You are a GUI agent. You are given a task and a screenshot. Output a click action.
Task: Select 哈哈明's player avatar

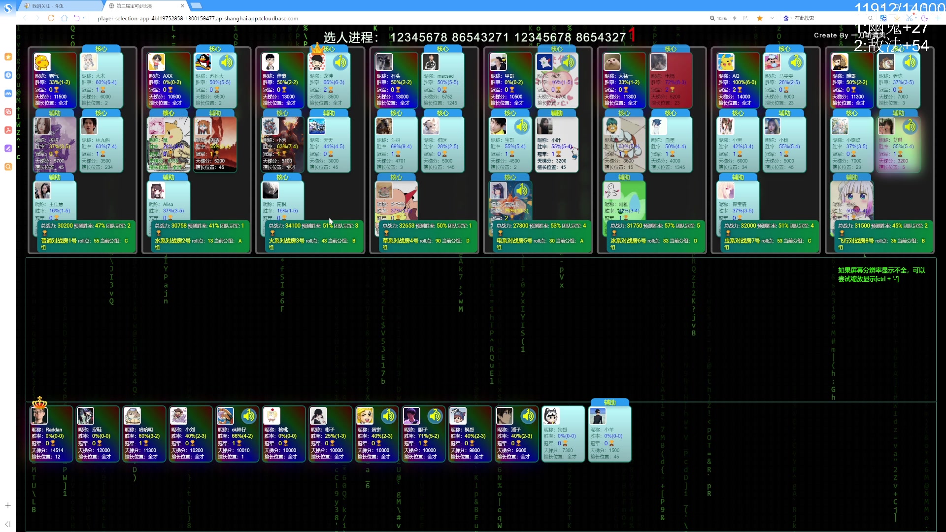[x=132, y=416]
